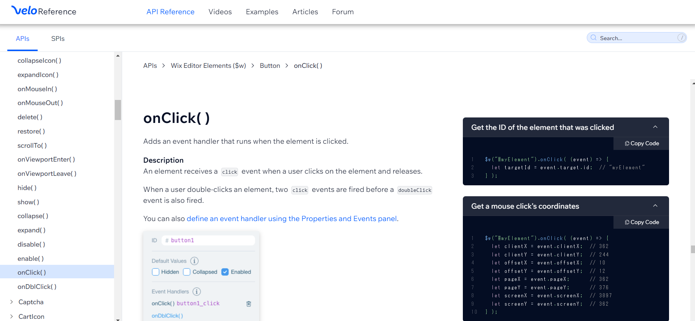The height and width of the screenshot is (321, 695).
Task: Open the Videos nav item
Action: click(x=220, y=12)
